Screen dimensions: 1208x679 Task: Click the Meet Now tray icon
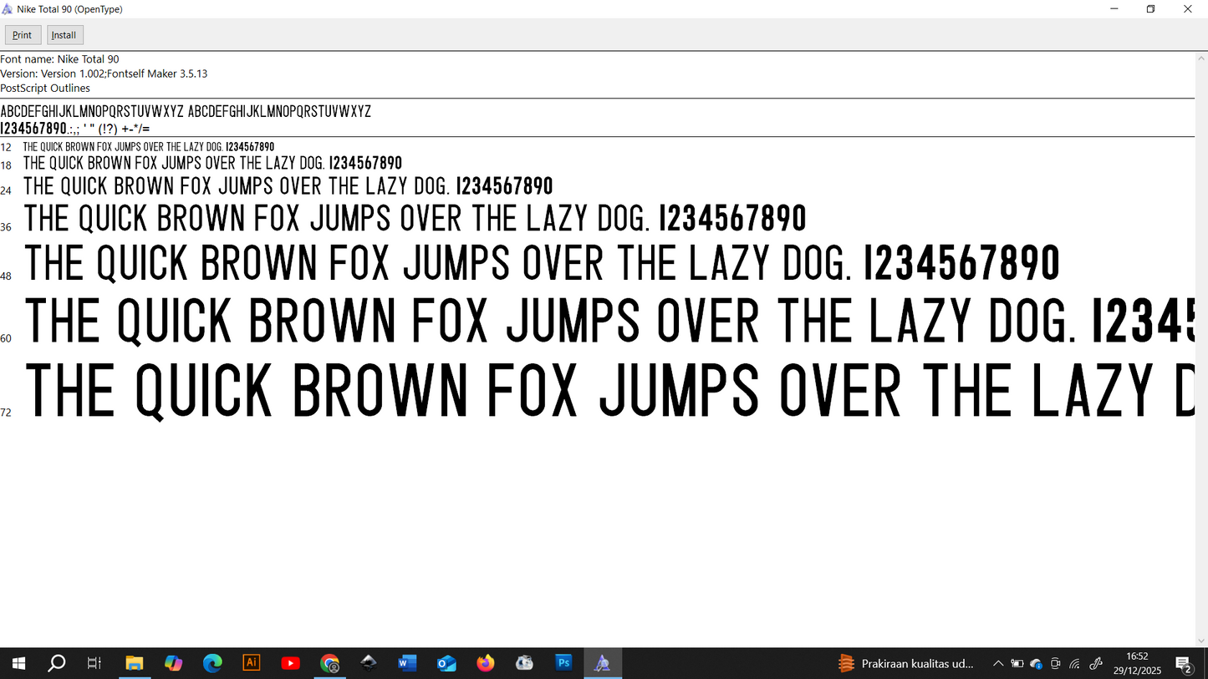pos(1056,664)
